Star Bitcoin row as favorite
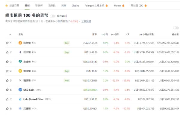 click(7, 43)
